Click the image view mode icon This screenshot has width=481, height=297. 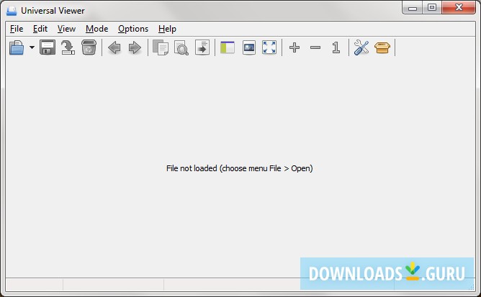[249, 47]
